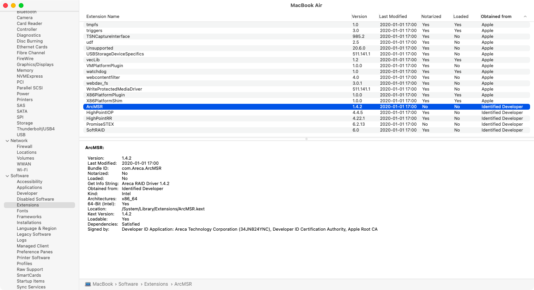Show Power information in the sidebar
Screen dimensions: 534x290
pyautogui.click(x=23, y=94)
